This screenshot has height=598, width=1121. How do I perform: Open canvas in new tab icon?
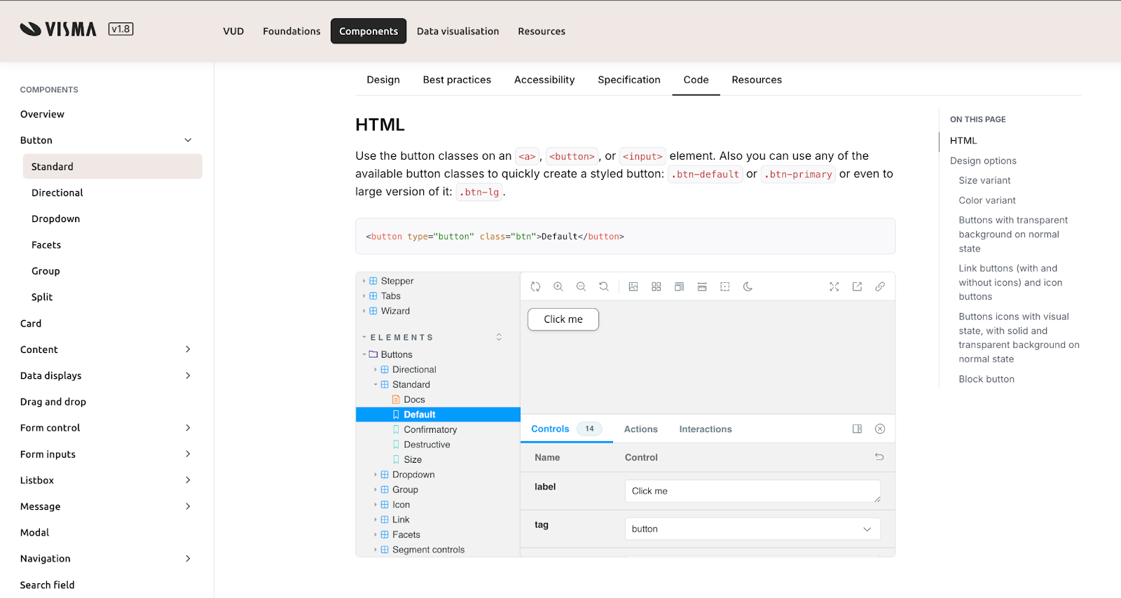click(857, 286)
